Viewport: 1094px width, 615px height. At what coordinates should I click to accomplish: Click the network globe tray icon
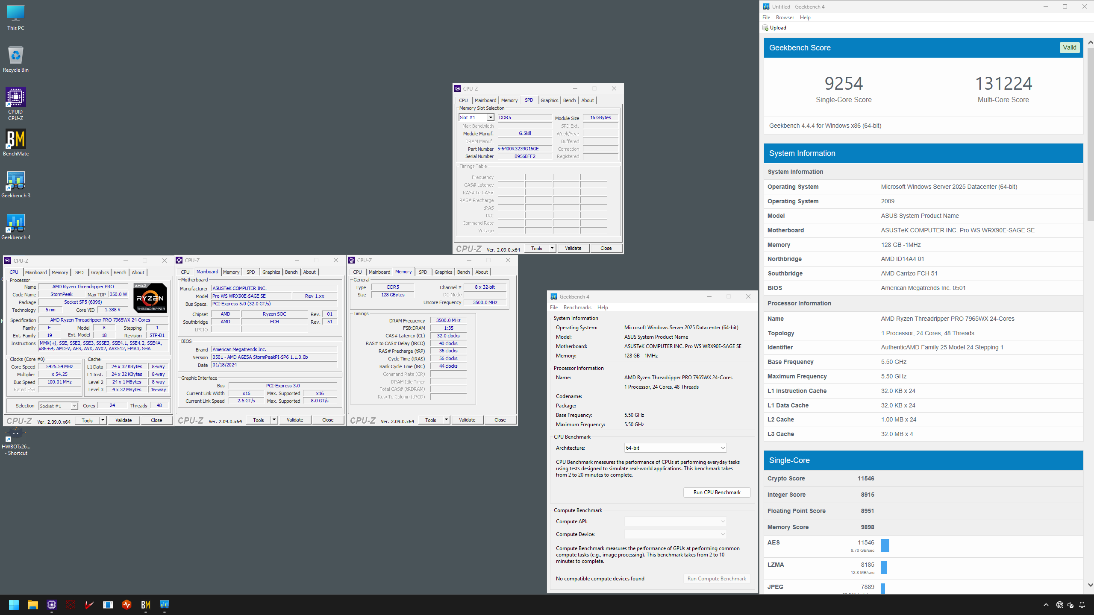pos(1059,605)
